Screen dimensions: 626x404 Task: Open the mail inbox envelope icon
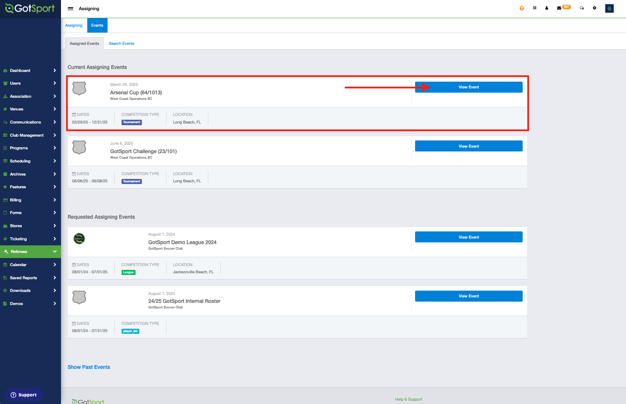(x=559, y=8)
